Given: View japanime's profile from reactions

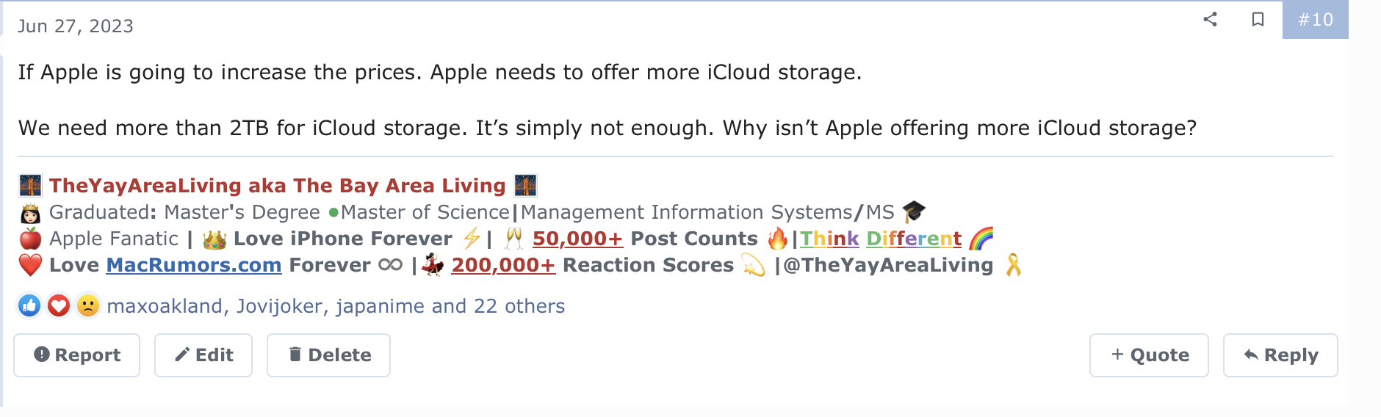Looking at the screenshot, I should 380,306.
